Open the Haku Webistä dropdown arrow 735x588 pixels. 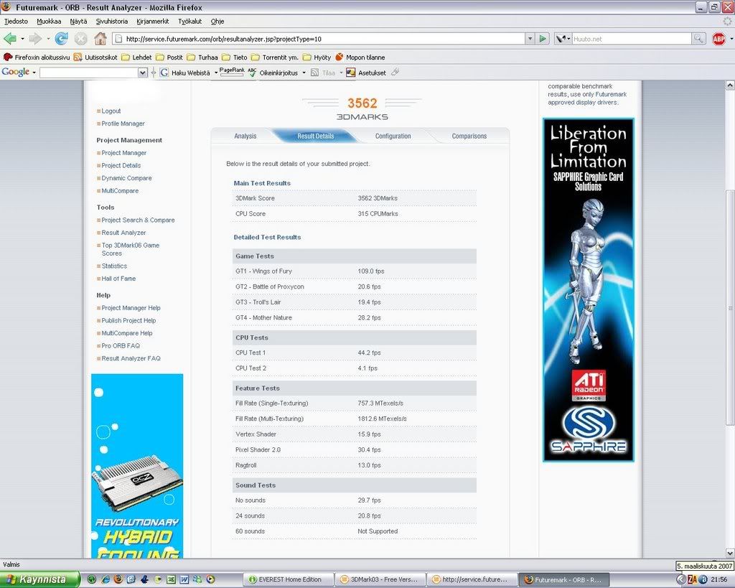[215, 73]
